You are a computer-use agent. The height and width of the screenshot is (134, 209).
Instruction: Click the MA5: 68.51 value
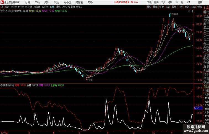[x=23, y=11]
